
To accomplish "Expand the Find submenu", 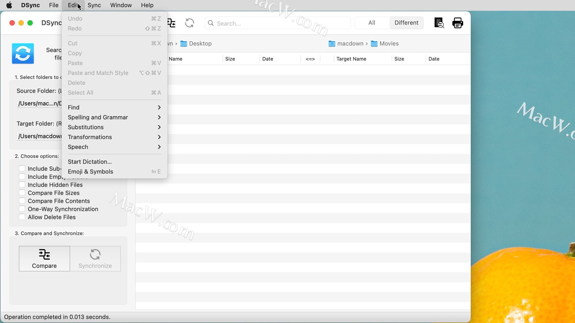I will [114, 107].
